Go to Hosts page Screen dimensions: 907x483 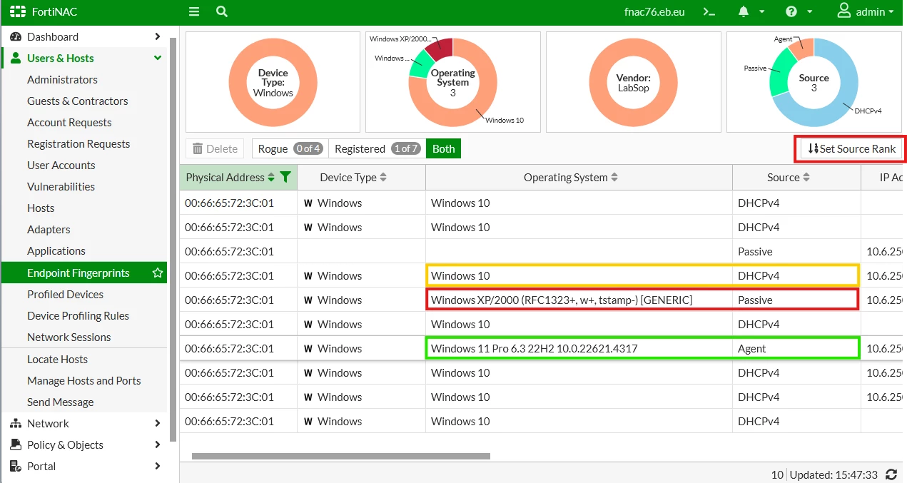[x=41, y=208]
